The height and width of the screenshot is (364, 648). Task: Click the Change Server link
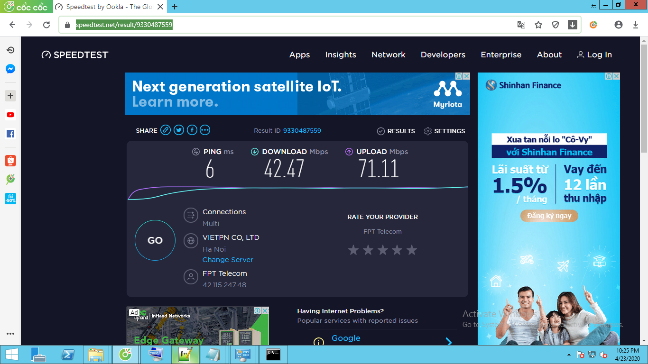coord(228,260)
